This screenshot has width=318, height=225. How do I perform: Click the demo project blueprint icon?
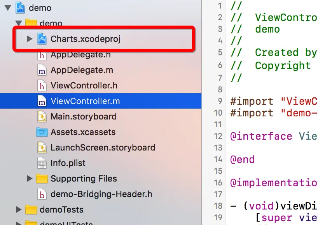20,8
